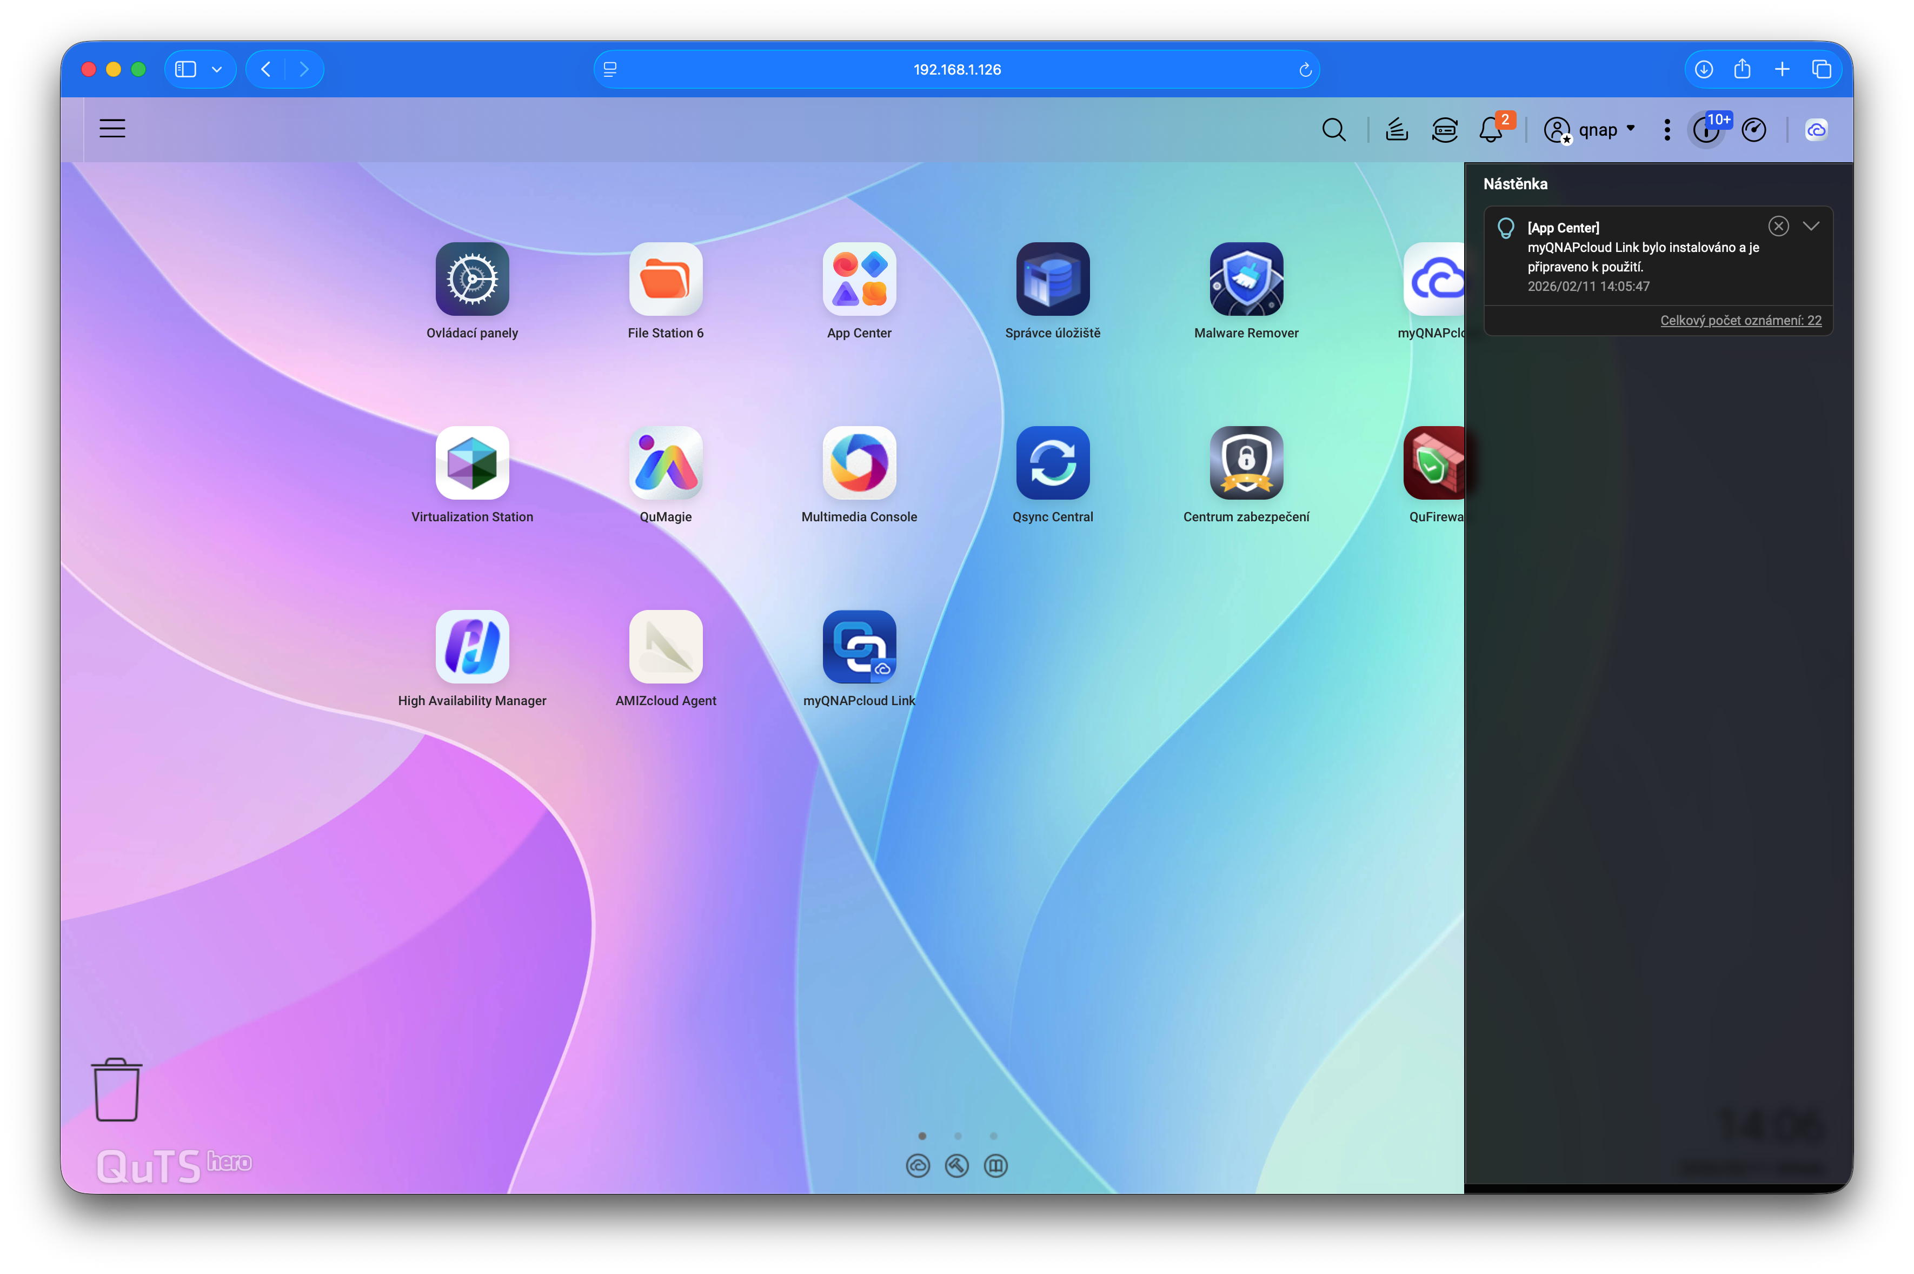Screen dimensions: 1914x1274
Task: Click the three-dot more options menu
Action: pyautogui.click(x=1667, y=130)
